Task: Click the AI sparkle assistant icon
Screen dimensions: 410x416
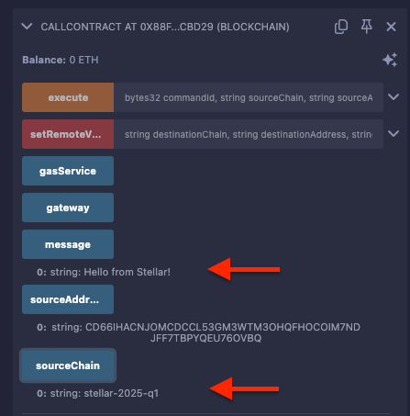Action: [x=390, y=60]
